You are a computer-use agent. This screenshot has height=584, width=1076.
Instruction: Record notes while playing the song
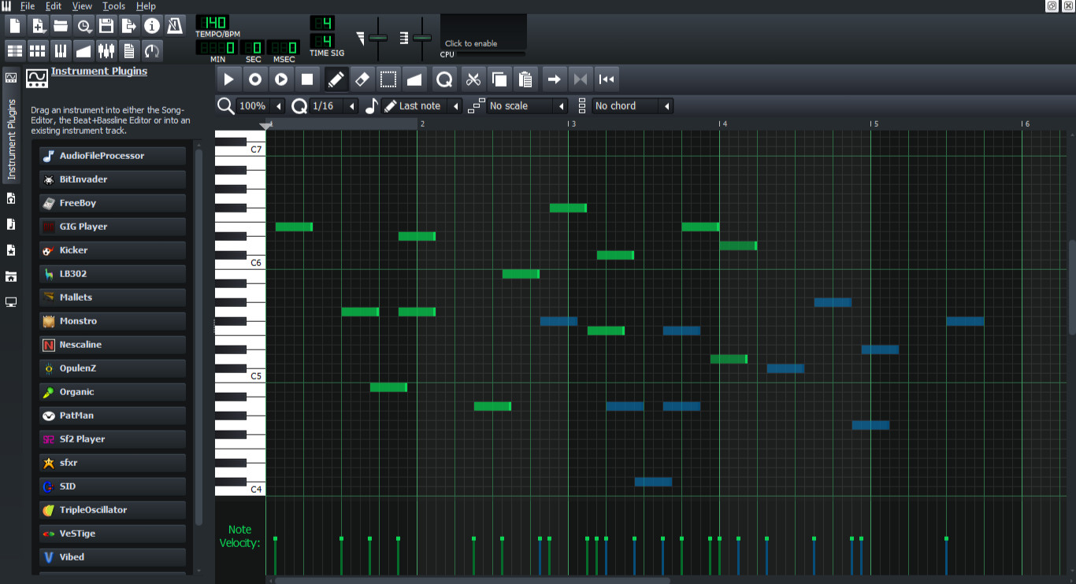281,79
